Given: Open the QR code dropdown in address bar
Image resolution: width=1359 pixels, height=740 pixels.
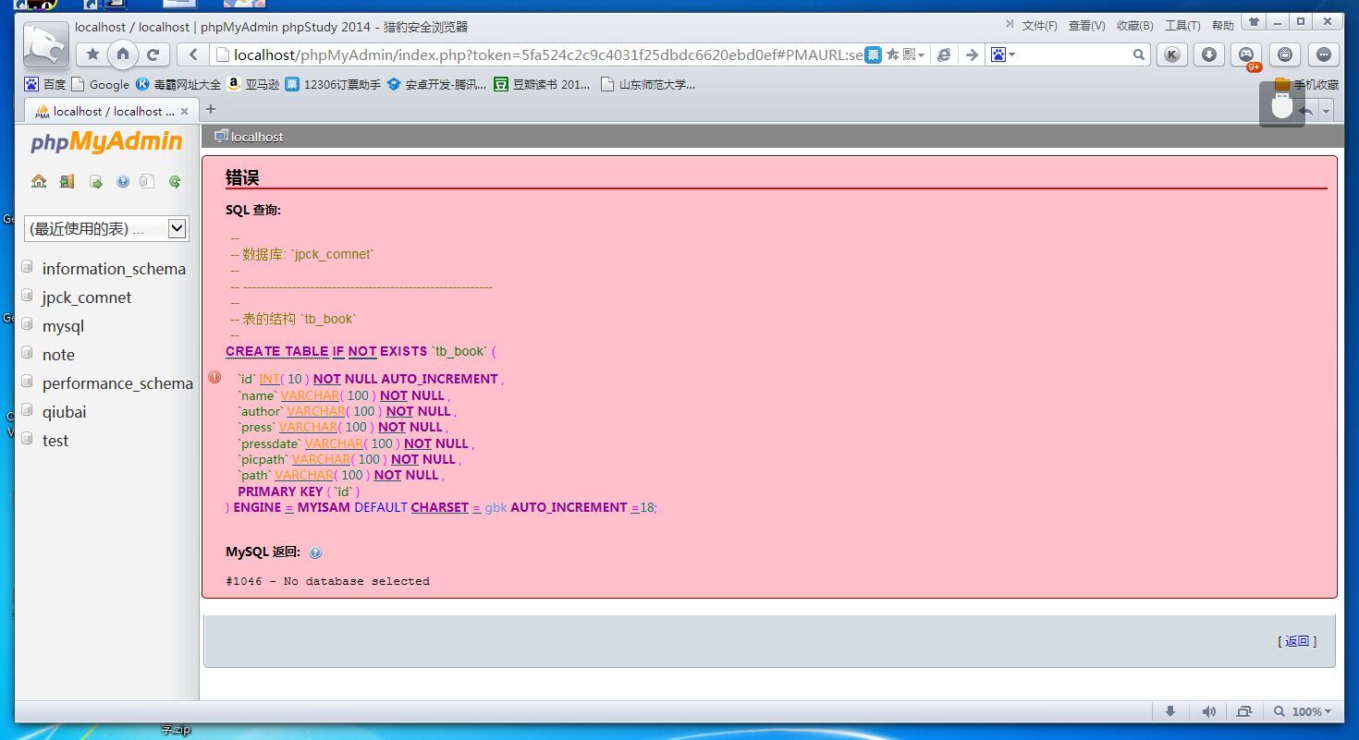Looking at the screenshot, I should (913, 55).
